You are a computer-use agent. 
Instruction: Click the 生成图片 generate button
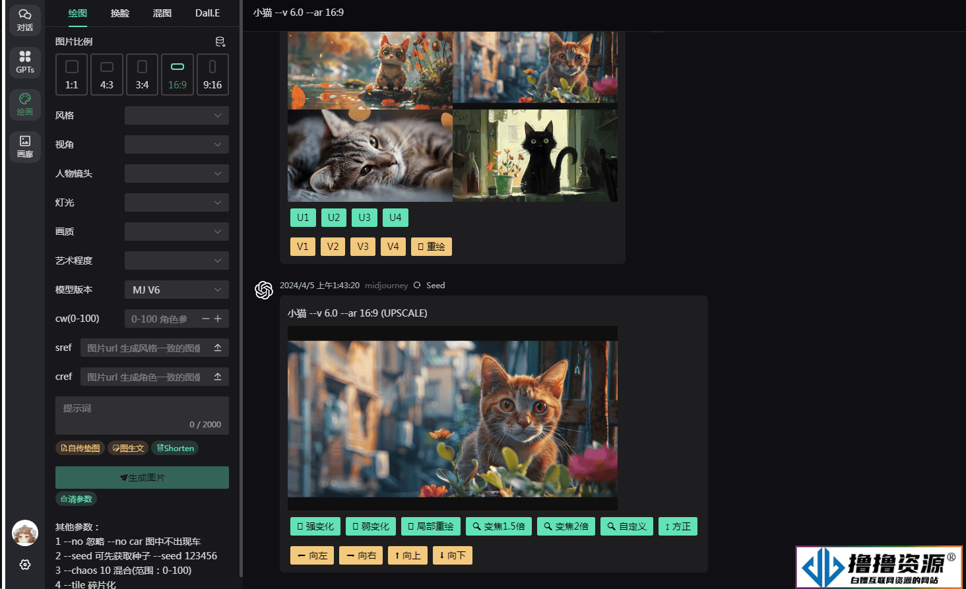142,478
